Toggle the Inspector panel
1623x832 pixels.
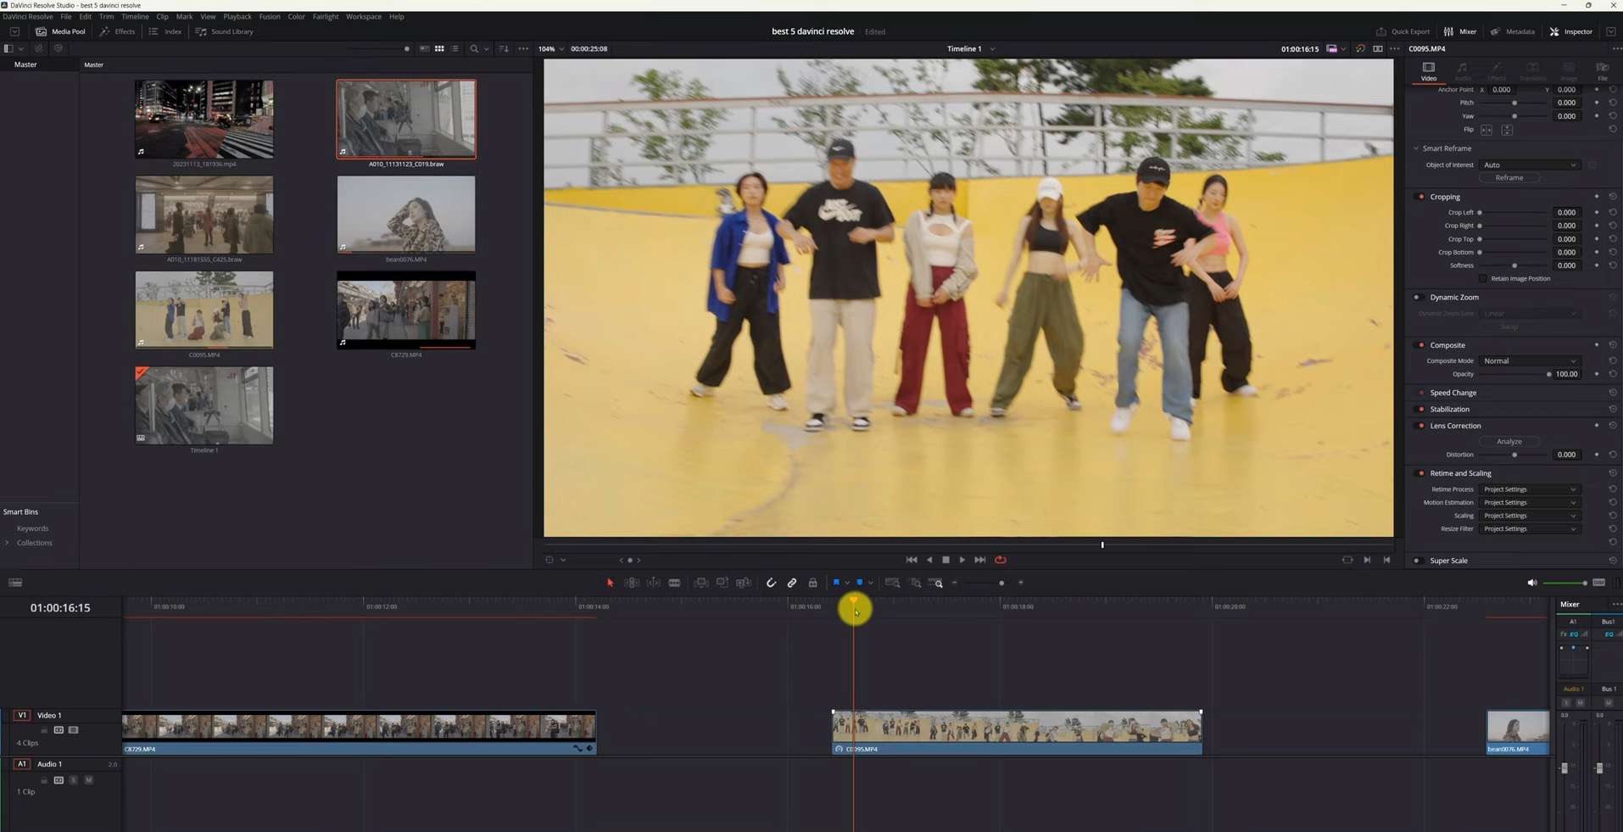click(1570, 31)
